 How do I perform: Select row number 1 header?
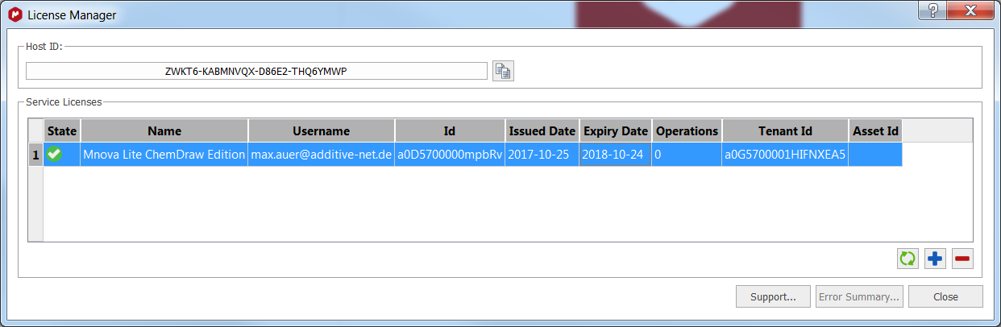pos(35,155)
